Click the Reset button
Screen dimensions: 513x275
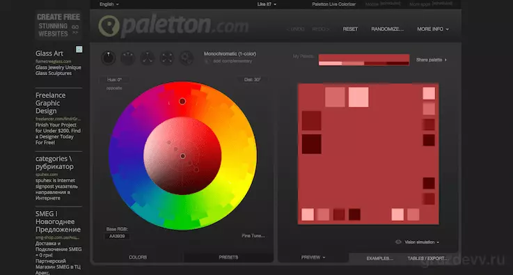(350, 29)
